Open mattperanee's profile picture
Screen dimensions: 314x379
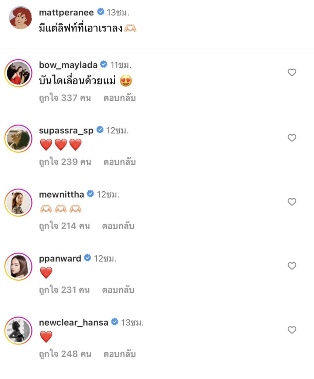[20, 17]
